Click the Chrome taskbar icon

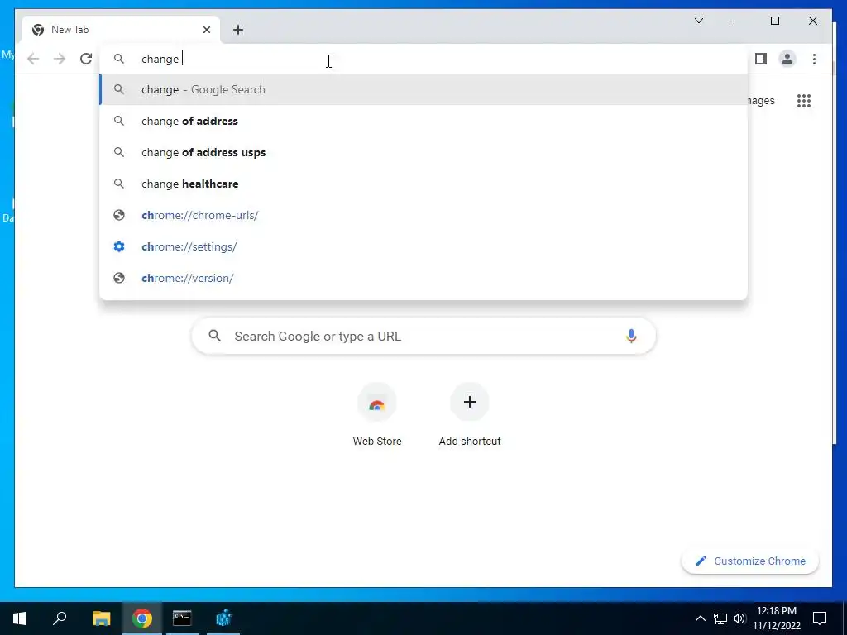[x=142, y=618]
